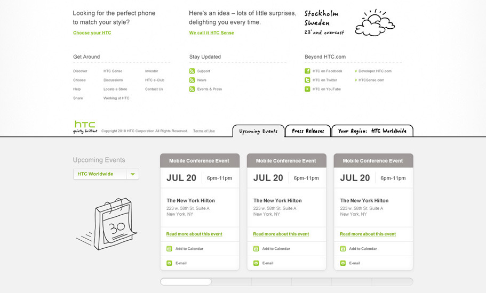Click the e-mail envelope icon in first card
Viewport: 486px width, 293px height.
click(169, 263)
